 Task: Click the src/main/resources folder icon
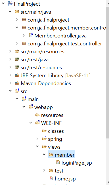[x=17, y=51]
